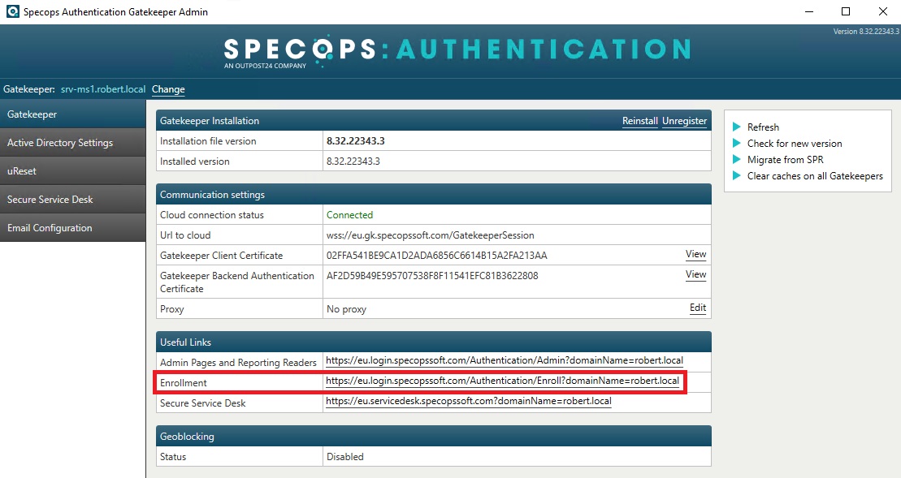Click Migrate from SPR
The height and width of the screenshot is (478, 901).
point(785,160)
